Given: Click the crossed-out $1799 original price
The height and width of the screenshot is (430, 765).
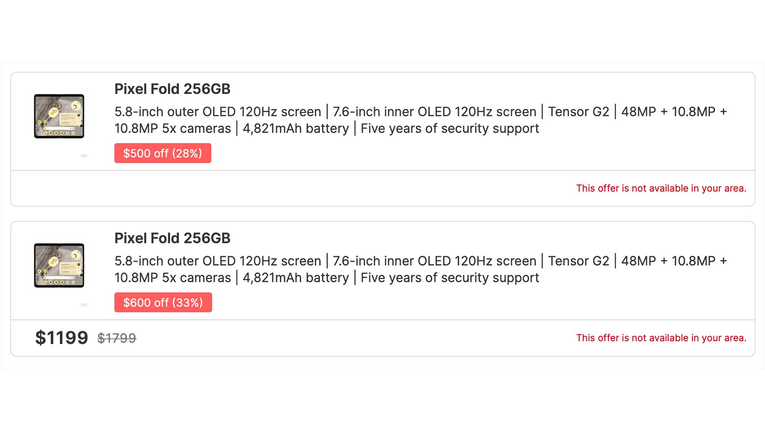Looking at the screenshot, I should (x=117, y=338).
